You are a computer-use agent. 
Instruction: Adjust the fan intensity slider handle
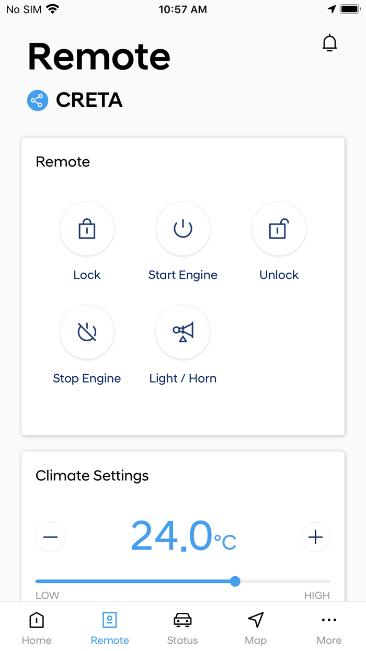coord(235,581)
